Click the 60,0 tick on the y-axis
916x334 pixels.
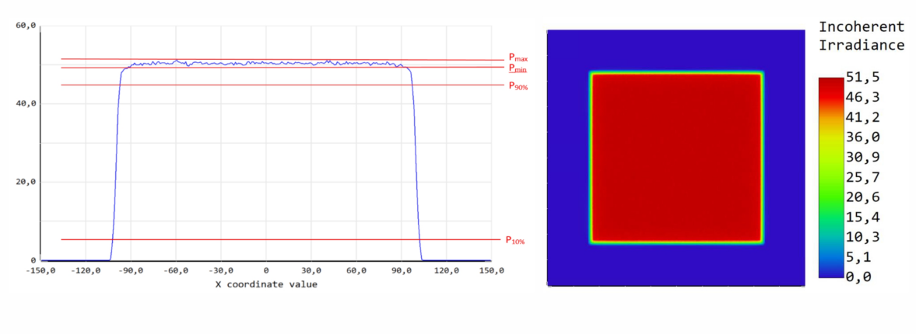point(26,26)
